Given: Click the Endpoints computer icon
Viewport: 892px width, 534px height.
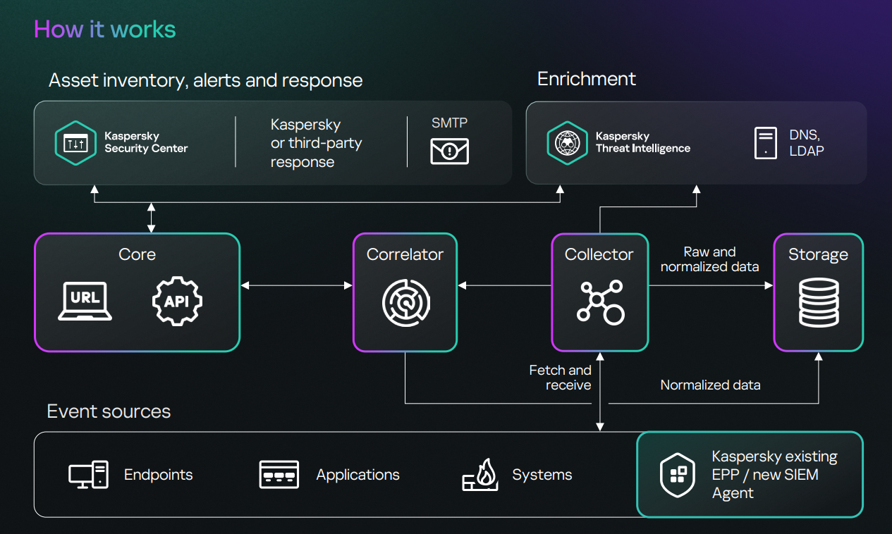Looking at the screenshot, I should 88,475.
